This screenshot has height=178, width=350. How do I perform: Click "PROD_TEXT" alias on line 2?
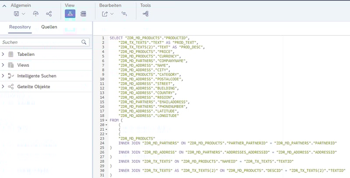pyautogui.click(x=184, y=42)
